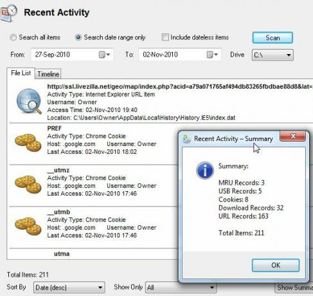Image resolution: width=313 pixels, height=296 pixels.
Task: Click the Recent Activity clock calendar icon
Action: tap(9, 13)
